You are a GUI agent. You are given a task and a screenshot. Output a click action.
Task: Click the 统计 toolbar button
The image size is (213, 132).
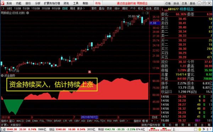117,8
